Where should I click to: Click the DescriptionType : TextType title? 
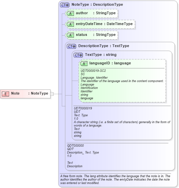tap(104, 46)
